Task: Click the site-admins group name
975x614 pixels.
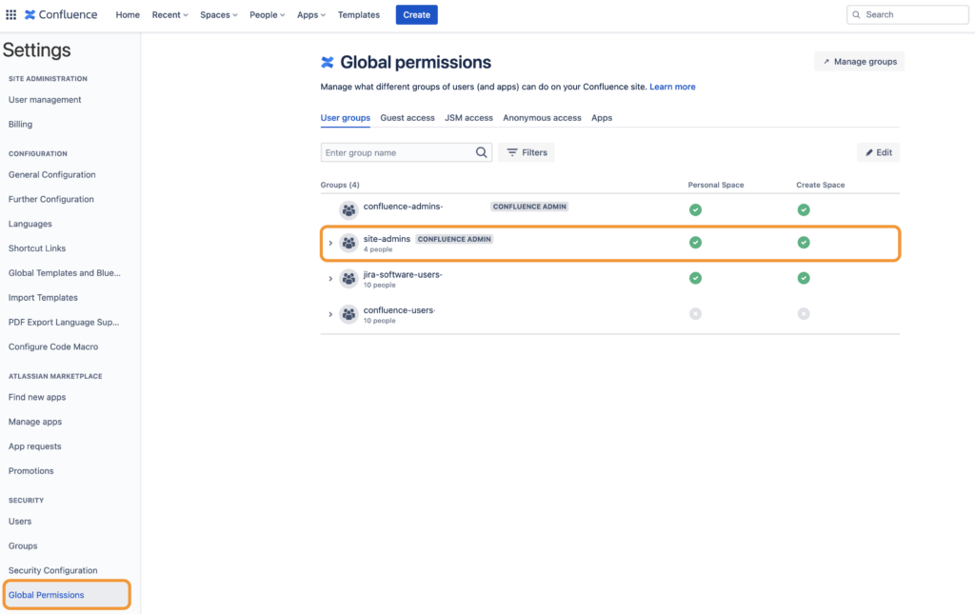Action: (387, 239)
